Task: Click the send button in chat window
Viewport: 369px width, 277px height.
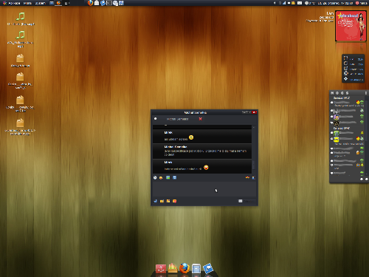Action: click(246, 201)
